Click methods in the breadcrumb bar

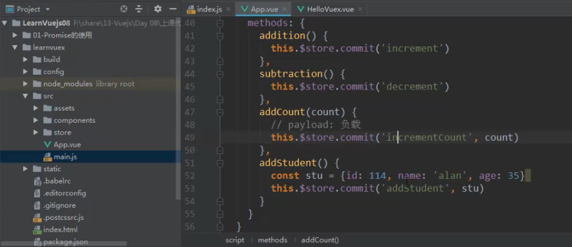click(272, 240)
